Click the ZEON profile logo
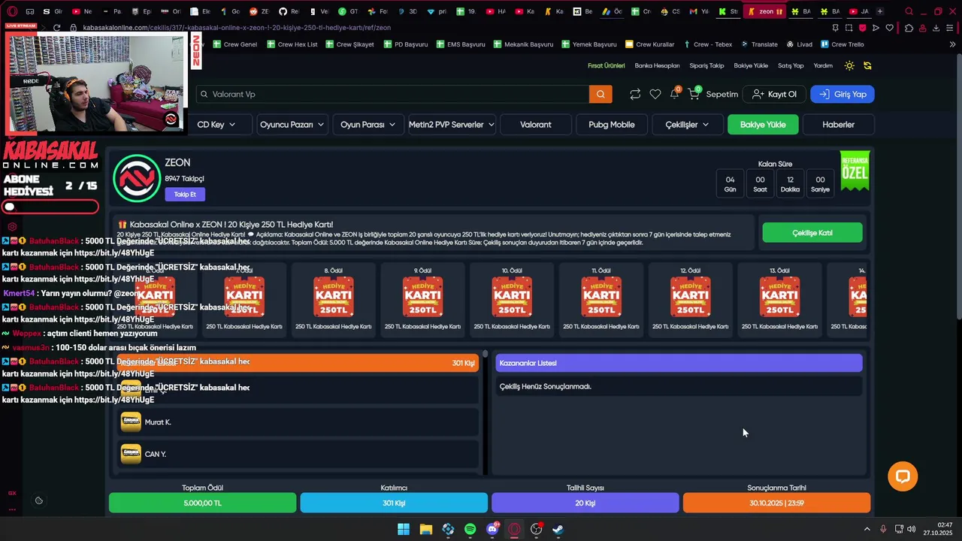 [137, 179]
